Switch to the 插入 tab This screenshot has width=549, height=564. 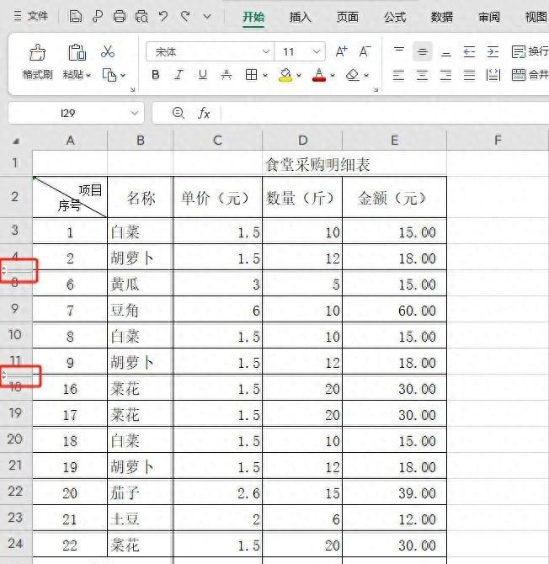coord(300,17)
